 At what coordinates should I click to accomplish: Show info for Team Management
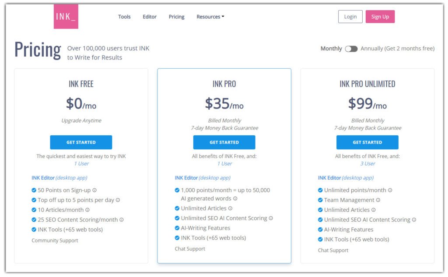pyautogui.click(x=378, y=200)
